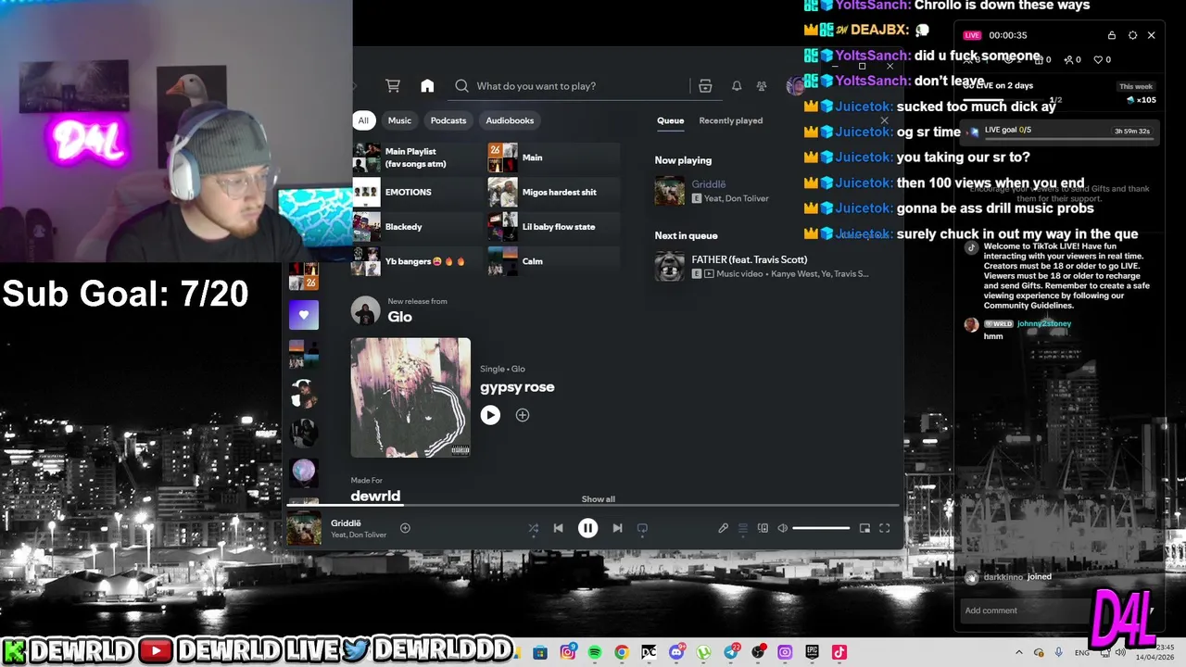
Task: Click the shopping cart icon in Spotify
Action: (x=393, y=86)
